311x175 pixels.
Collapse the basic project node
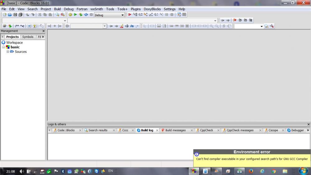[3, 47]
